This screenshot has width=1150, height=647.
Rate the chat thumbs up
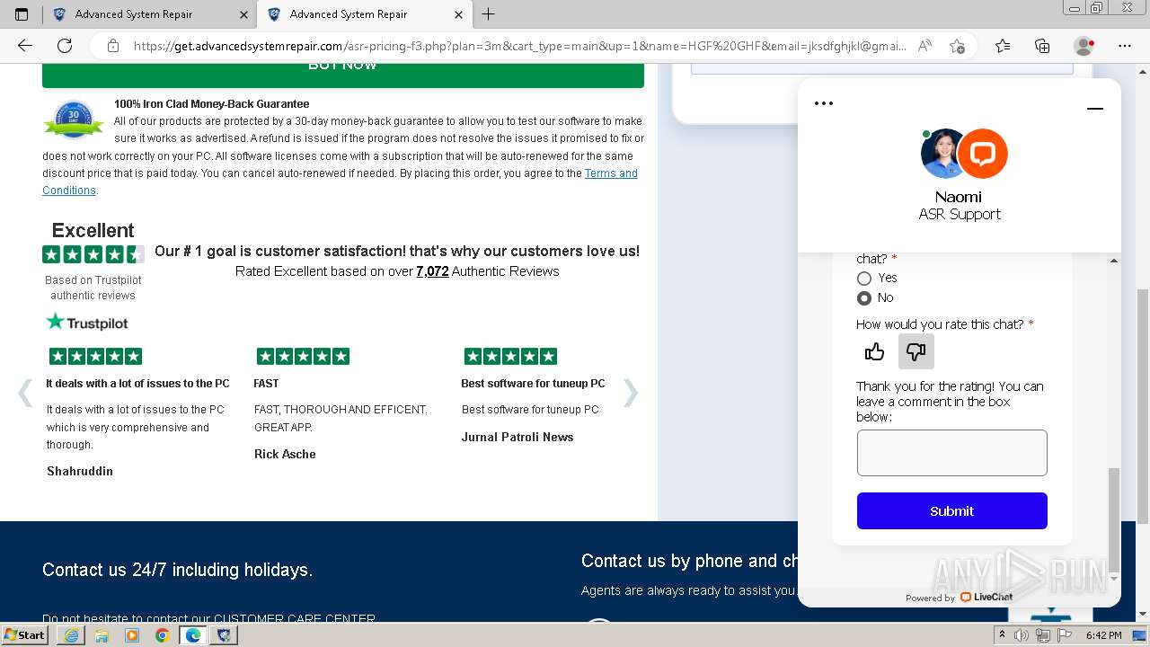[874, 351]
